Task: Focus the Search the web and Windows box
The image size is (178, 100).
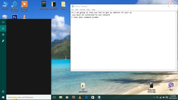Action: click(x=29, y=97)
